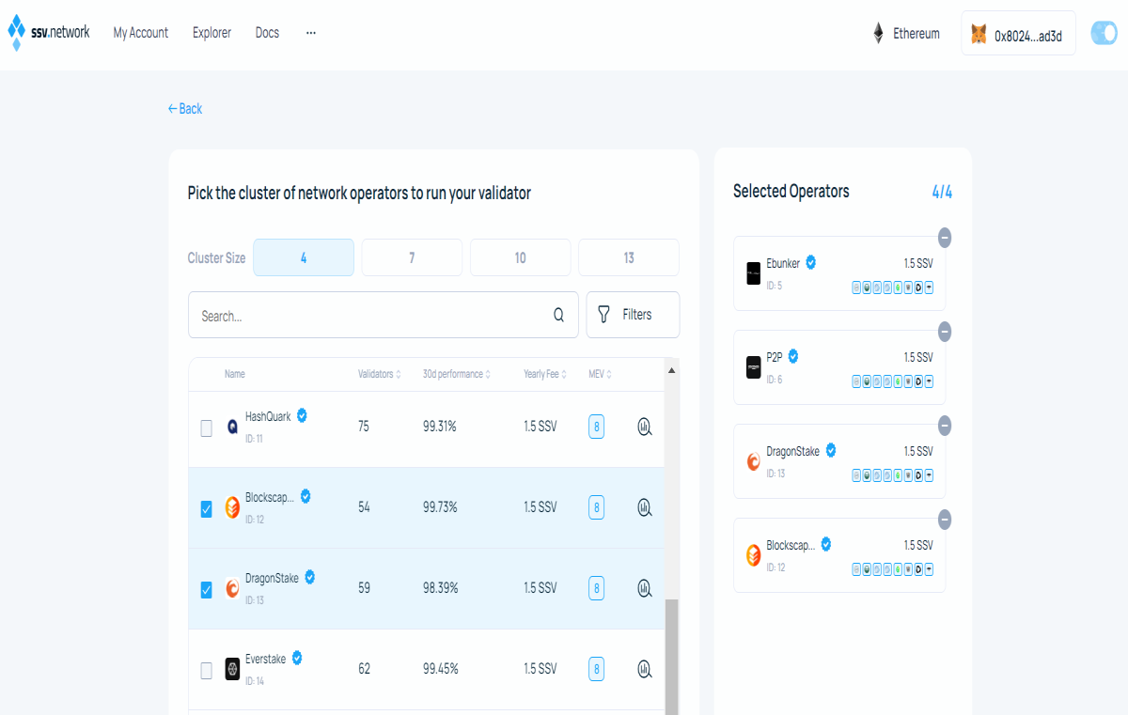
Task: Click the operator list scrollbar thumb
Action: click(x=671, y=658)
